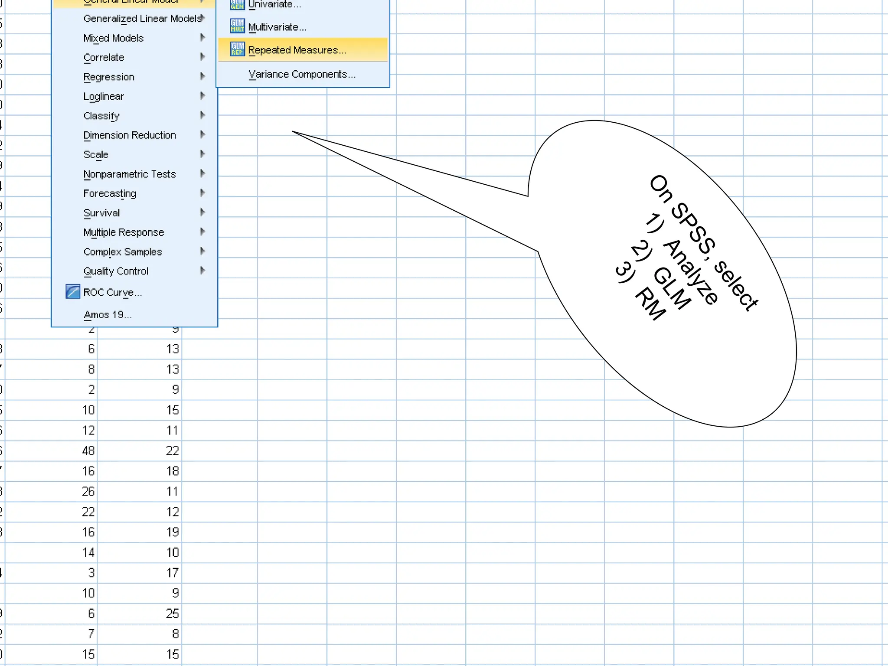
Task: Click the ROC Curve icon
Action: (x=73, y=292)
